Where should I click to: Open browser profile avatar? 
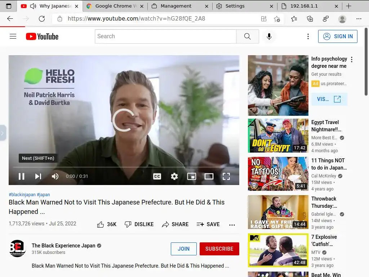[x=342, y=19]
